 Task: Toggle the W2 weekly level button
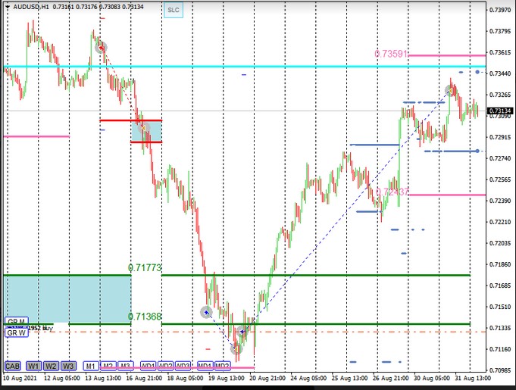coord(52,366)
